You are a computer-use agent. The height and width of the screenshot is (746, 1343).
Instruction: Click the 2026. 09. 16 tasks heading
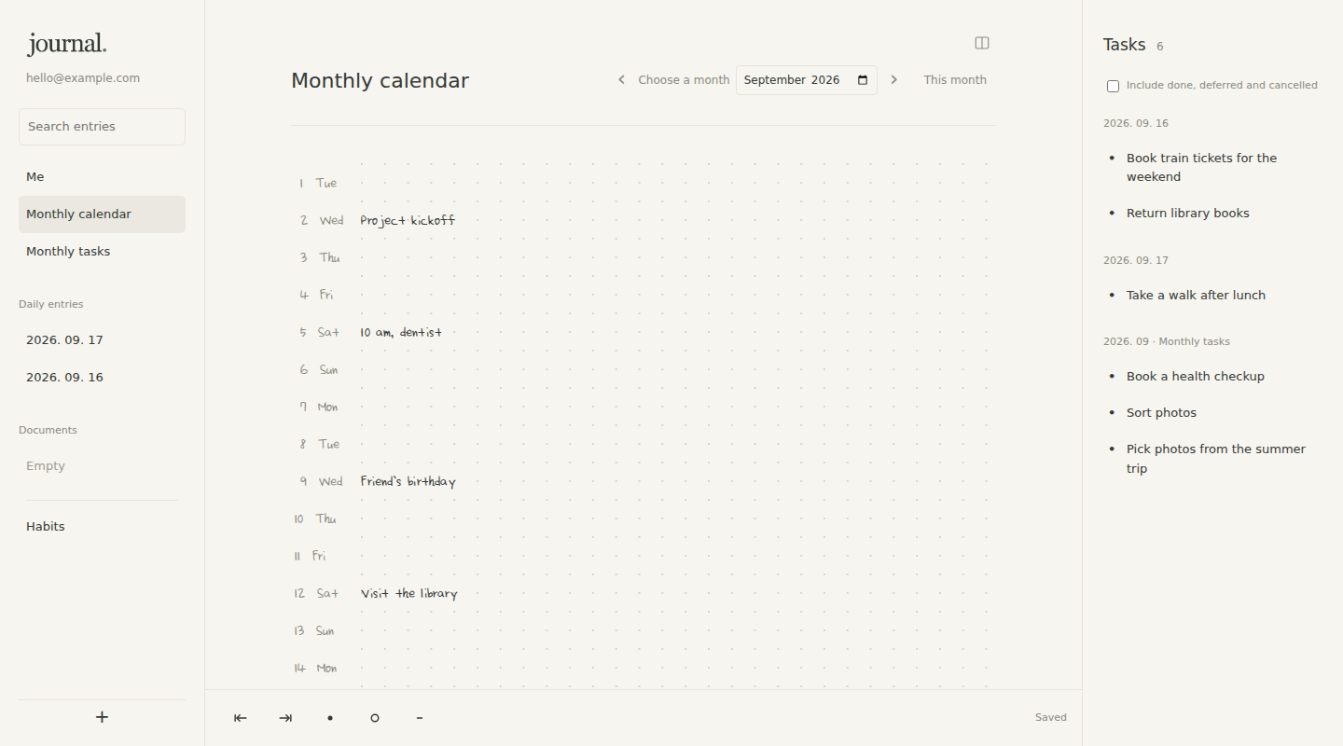pyautogui.click(x=1136, y=123)
